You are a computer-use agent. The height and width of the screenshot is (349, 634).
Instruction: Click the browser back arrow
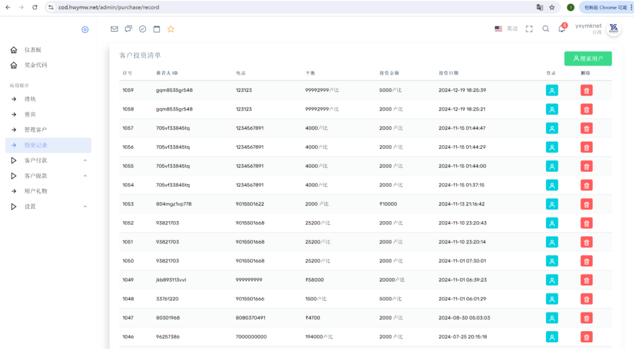(x=7, y=7)
